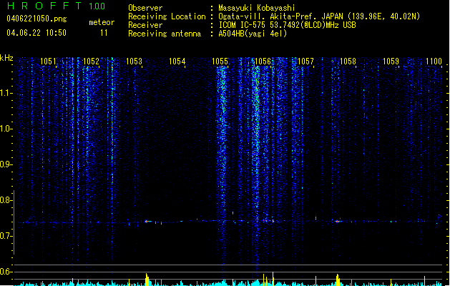
Task: Click the 0.8 kHz frequency label
Action: click(6, 200)
